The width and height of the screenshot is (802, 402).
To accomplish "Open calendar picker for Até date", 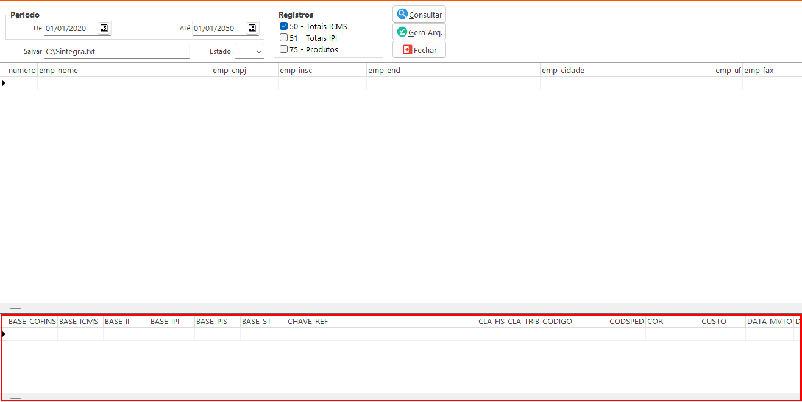I will 252,28.
